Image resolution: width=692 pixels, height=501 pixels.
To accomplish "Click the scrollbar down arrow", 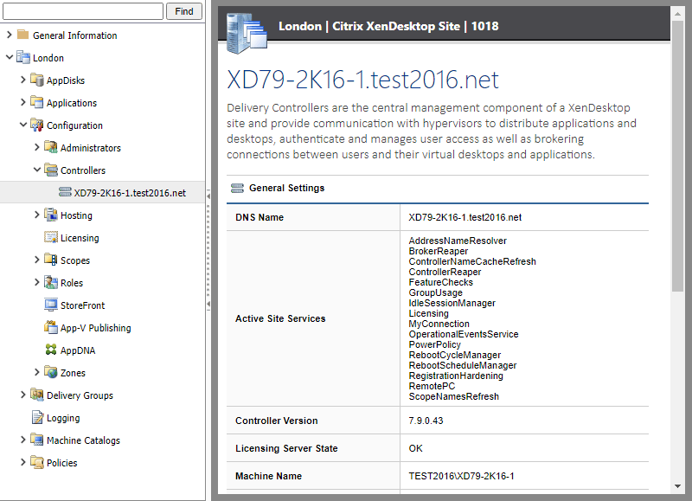I will [677, 486].
